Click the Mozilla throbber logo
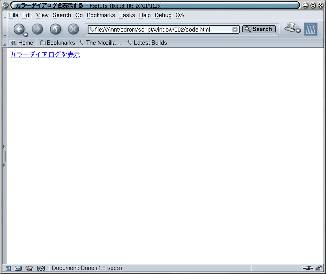Viewport: 326px width, 274px height. [x=311, y=29]
